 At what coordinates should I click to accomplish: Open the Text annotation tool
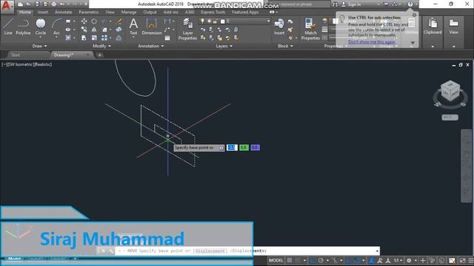point(133,27)
